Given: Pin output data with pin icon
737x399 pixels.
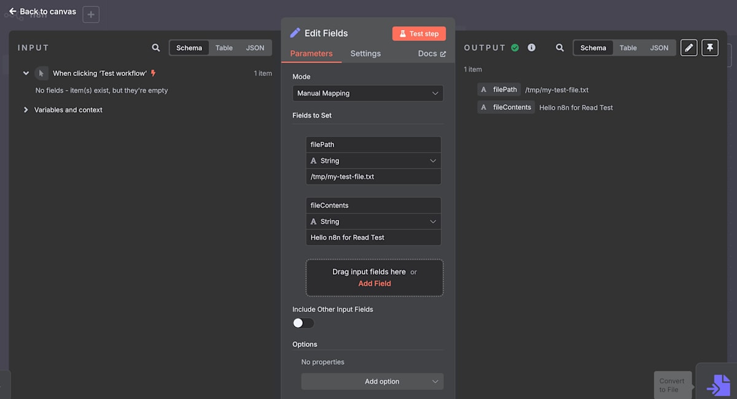Looking at the screenshot, I should [710, 48].
